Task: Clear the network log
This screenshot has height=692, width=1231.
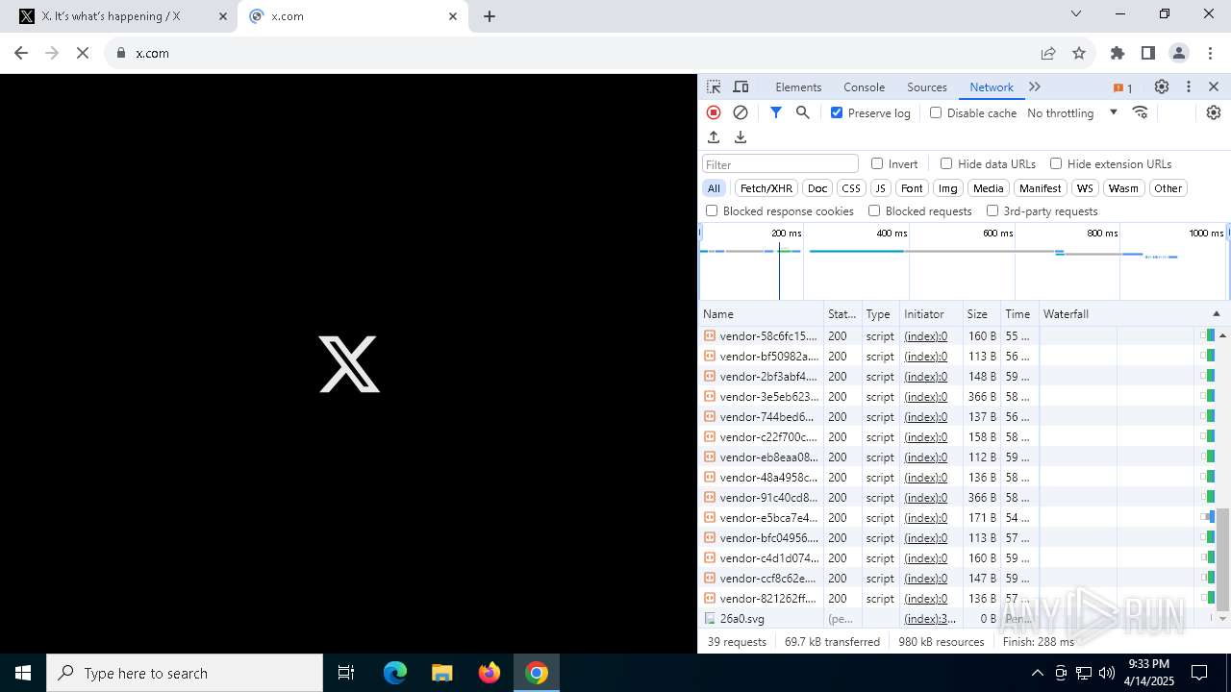Action: [741, 112]
